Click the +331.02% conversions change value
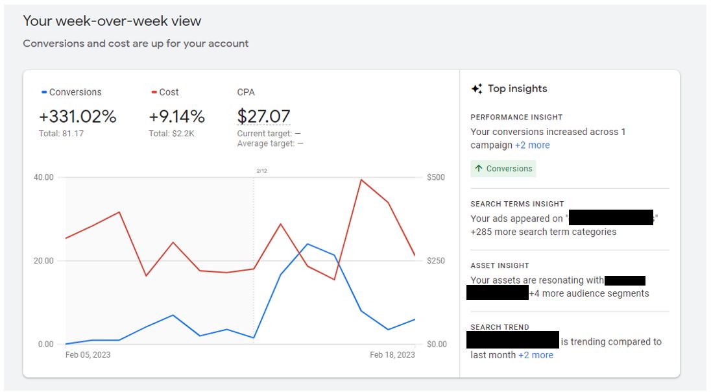Screen dimensions: 711x392 point(78,116)
